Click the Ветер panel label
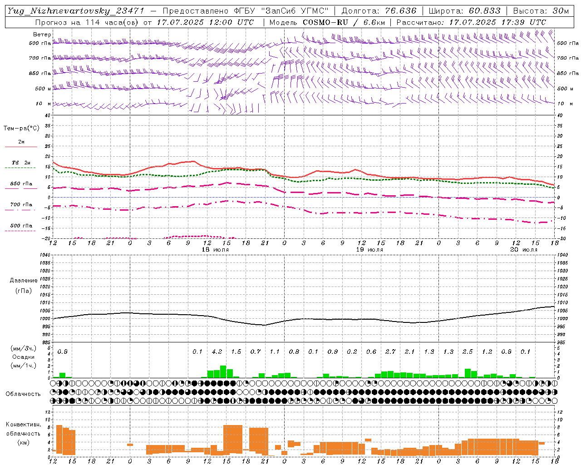This screenshot has width=581, height=465. coord(42,35)
